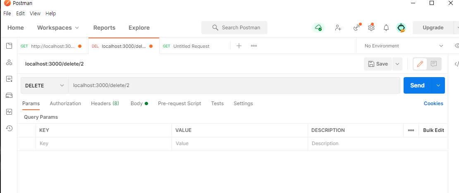Open the Reports section

point(104,28)
